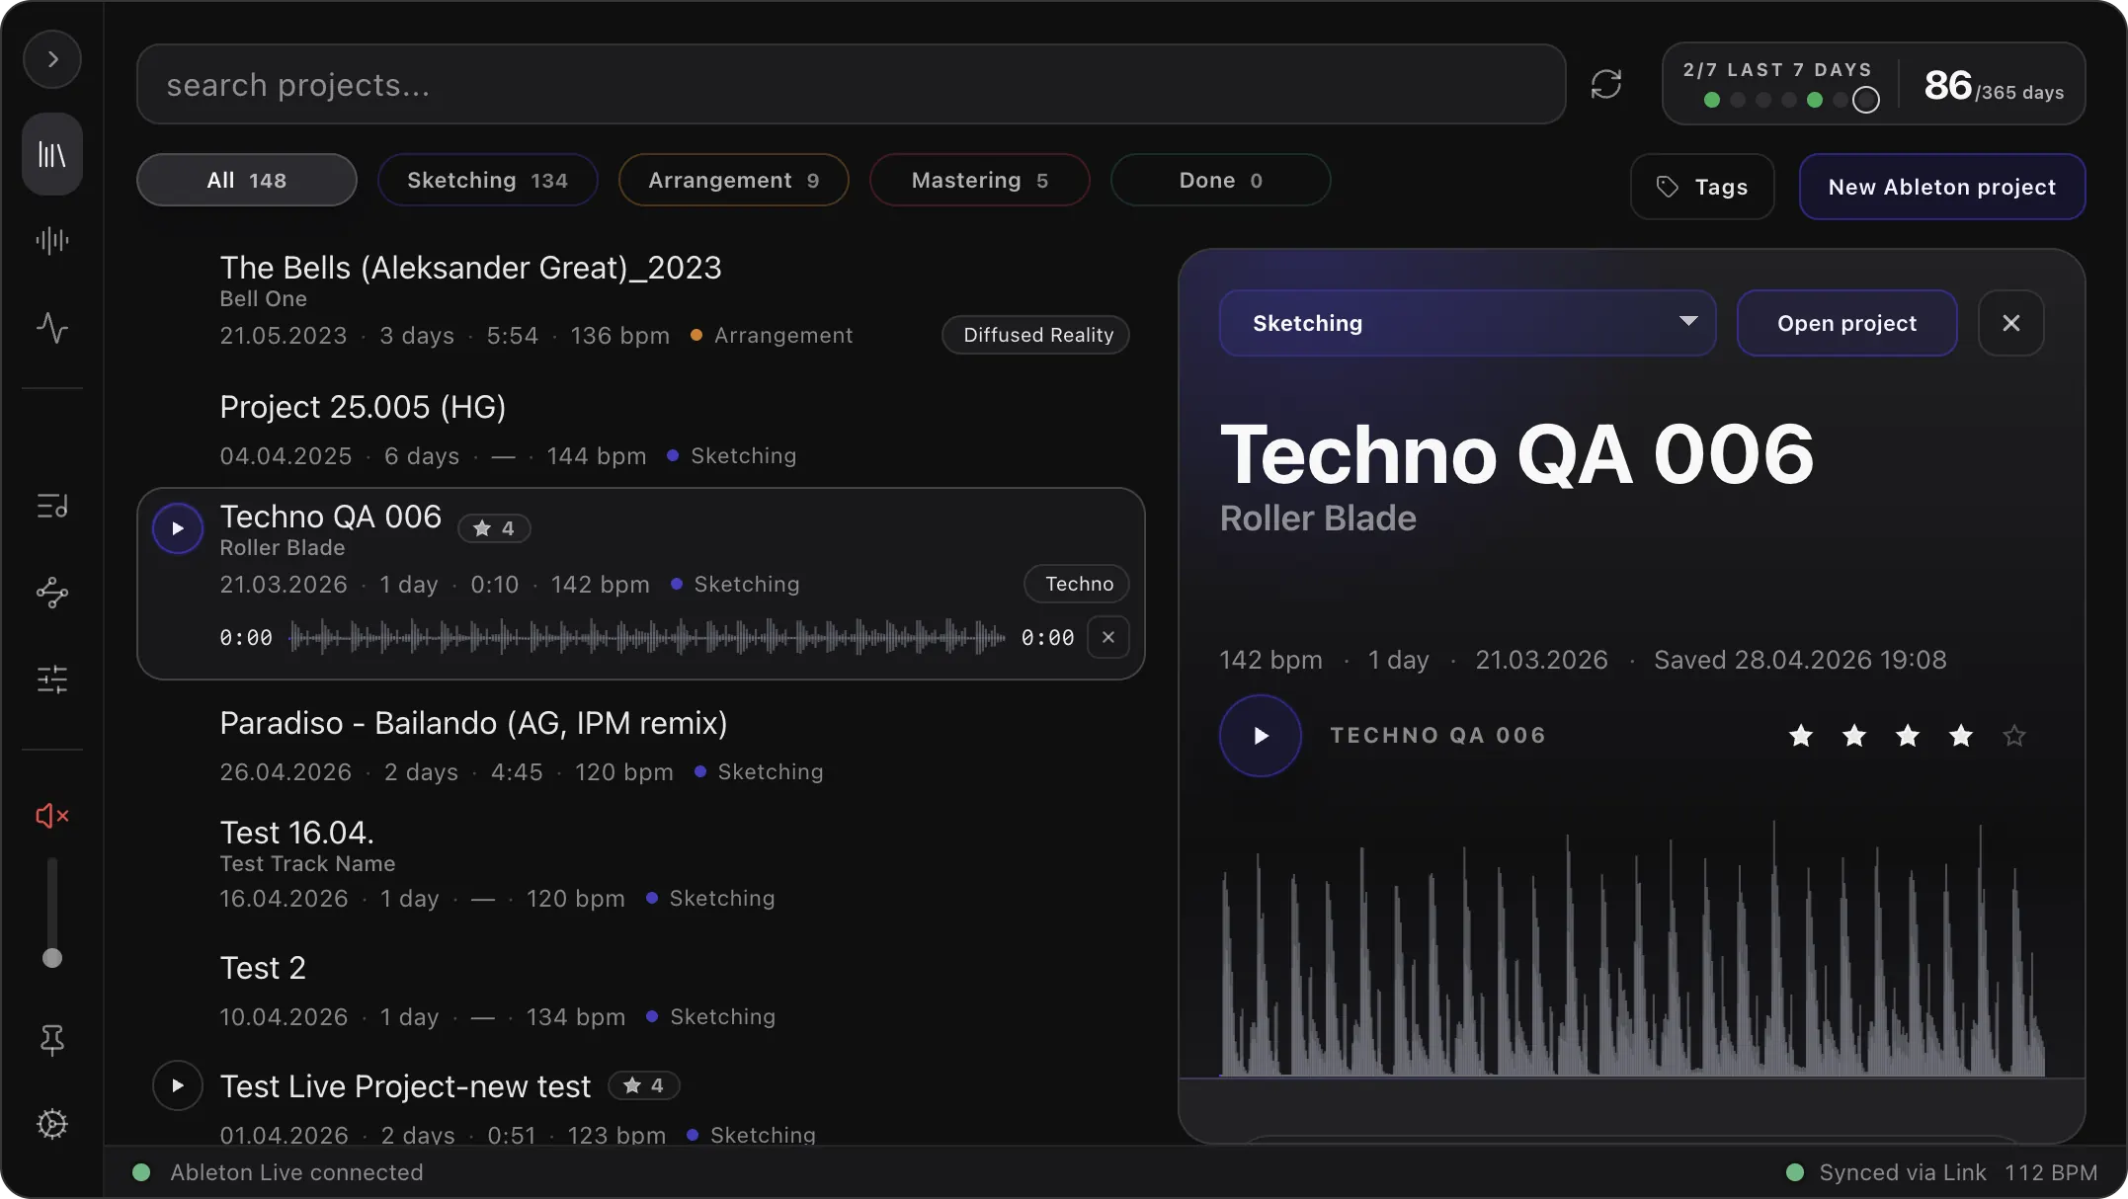
Task: Click the Techno tag chip
Action: (1077, 584)
